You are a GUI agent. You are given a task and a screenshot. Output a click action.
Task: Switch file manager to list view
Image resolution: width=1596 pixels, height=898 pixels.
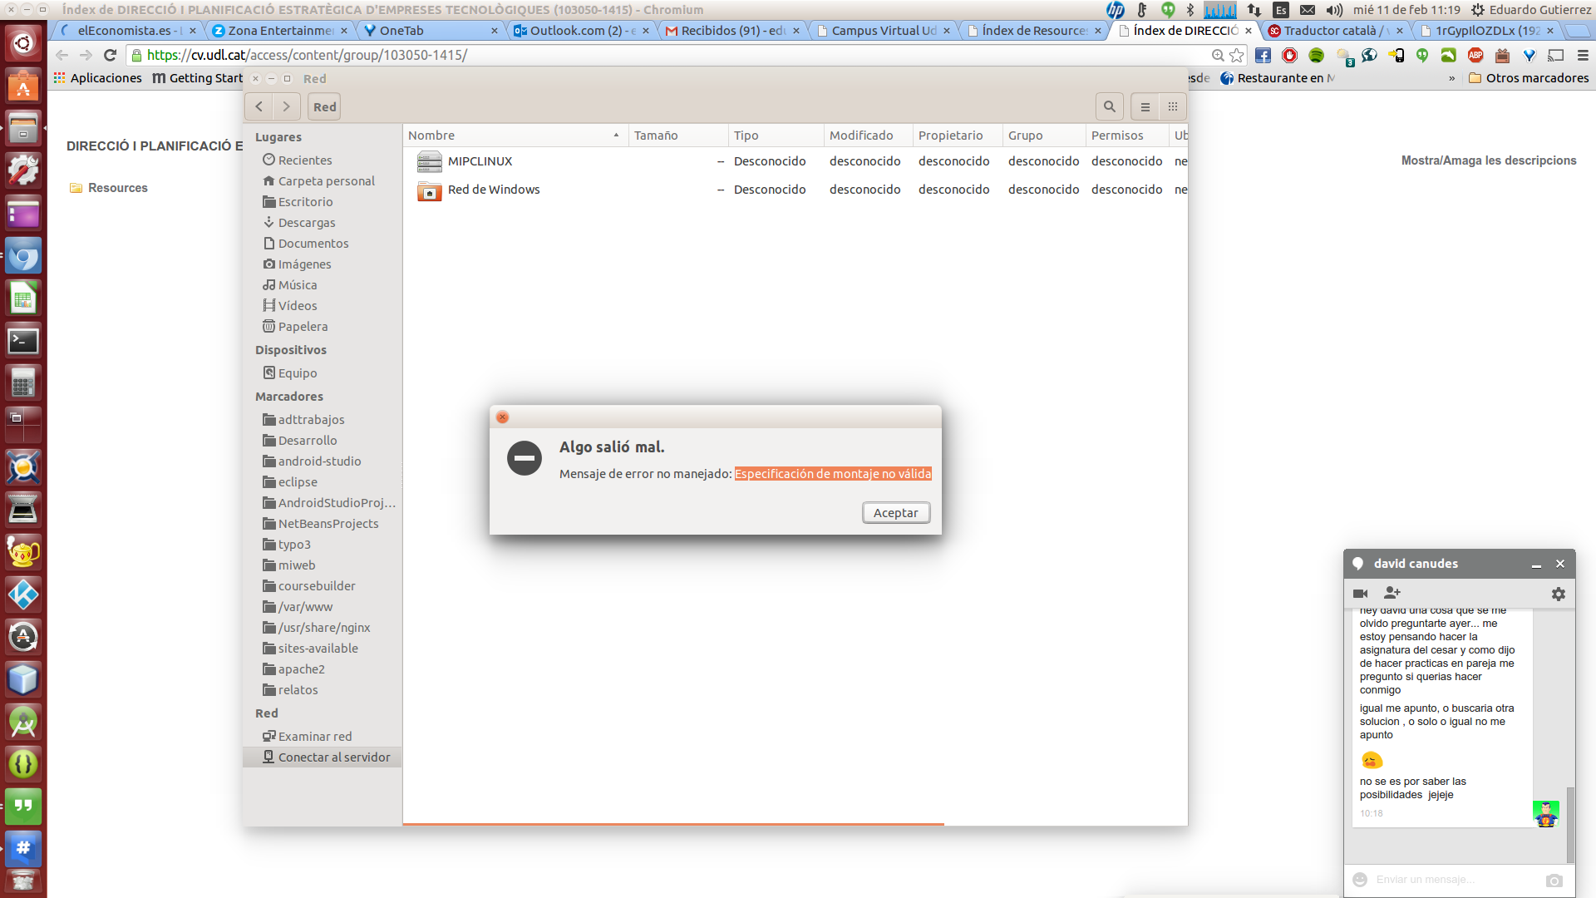click(1145, 106)
